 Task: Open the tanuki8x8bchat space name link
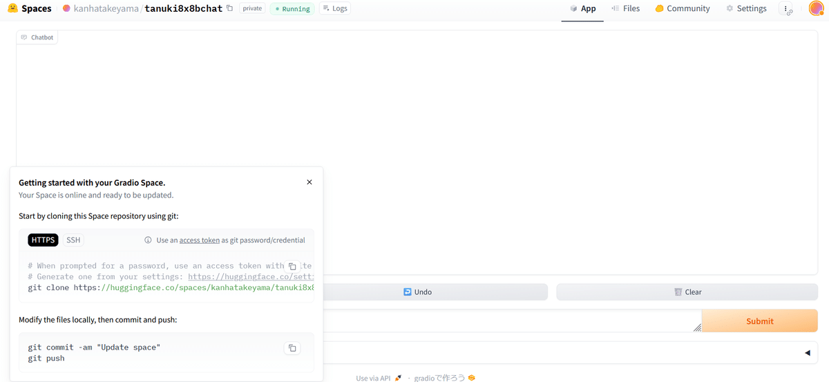point(184,9)
